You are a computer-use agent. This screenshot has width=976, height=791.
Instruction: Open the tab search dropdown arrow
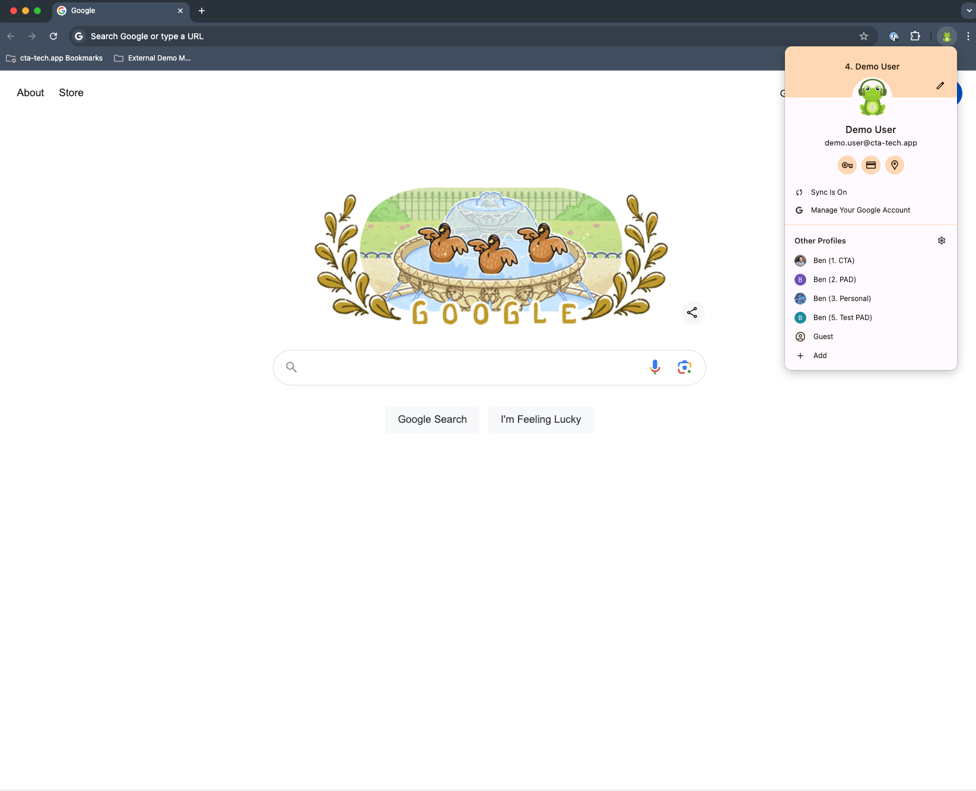969,11
